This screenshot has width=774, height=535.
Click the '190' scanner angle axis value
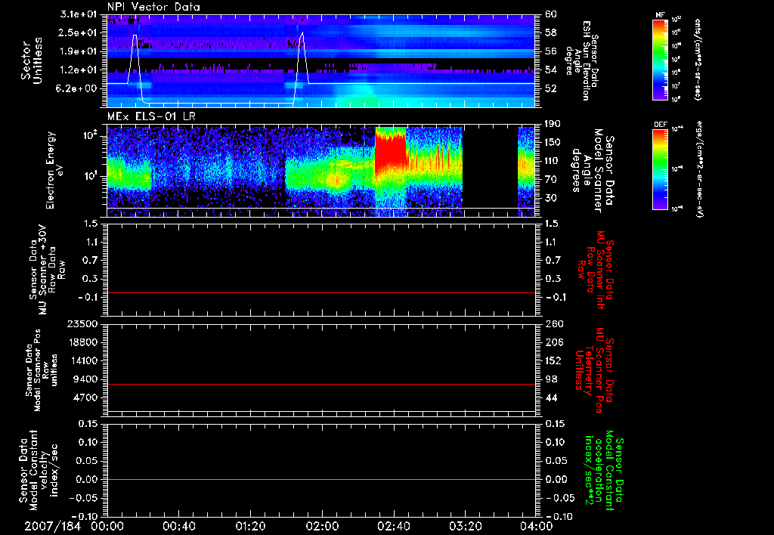tap(553, 124)
